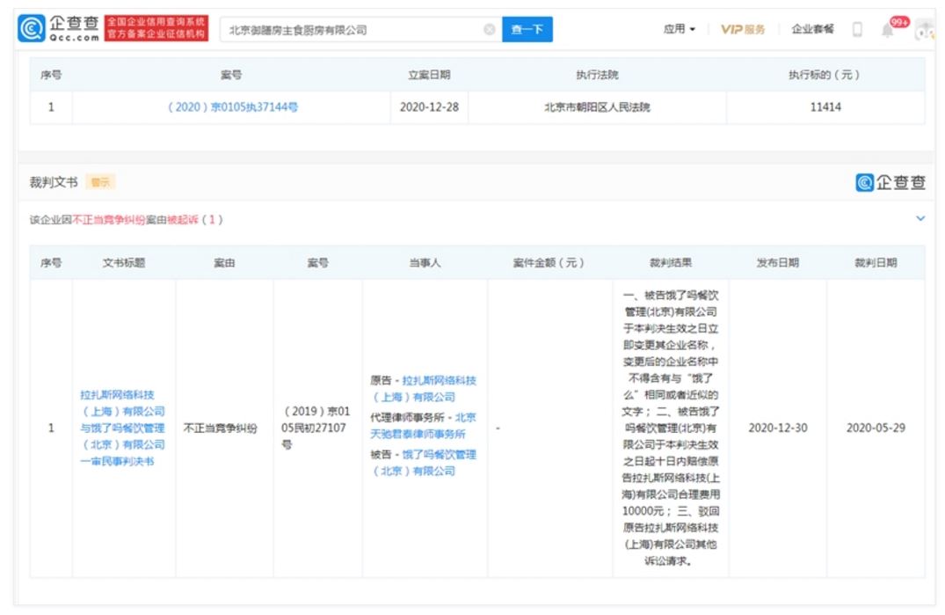Viewport: 945px width, 615px height.
Task: Expand the lawsuit summary chevron on the right
Action: point(920,218)
